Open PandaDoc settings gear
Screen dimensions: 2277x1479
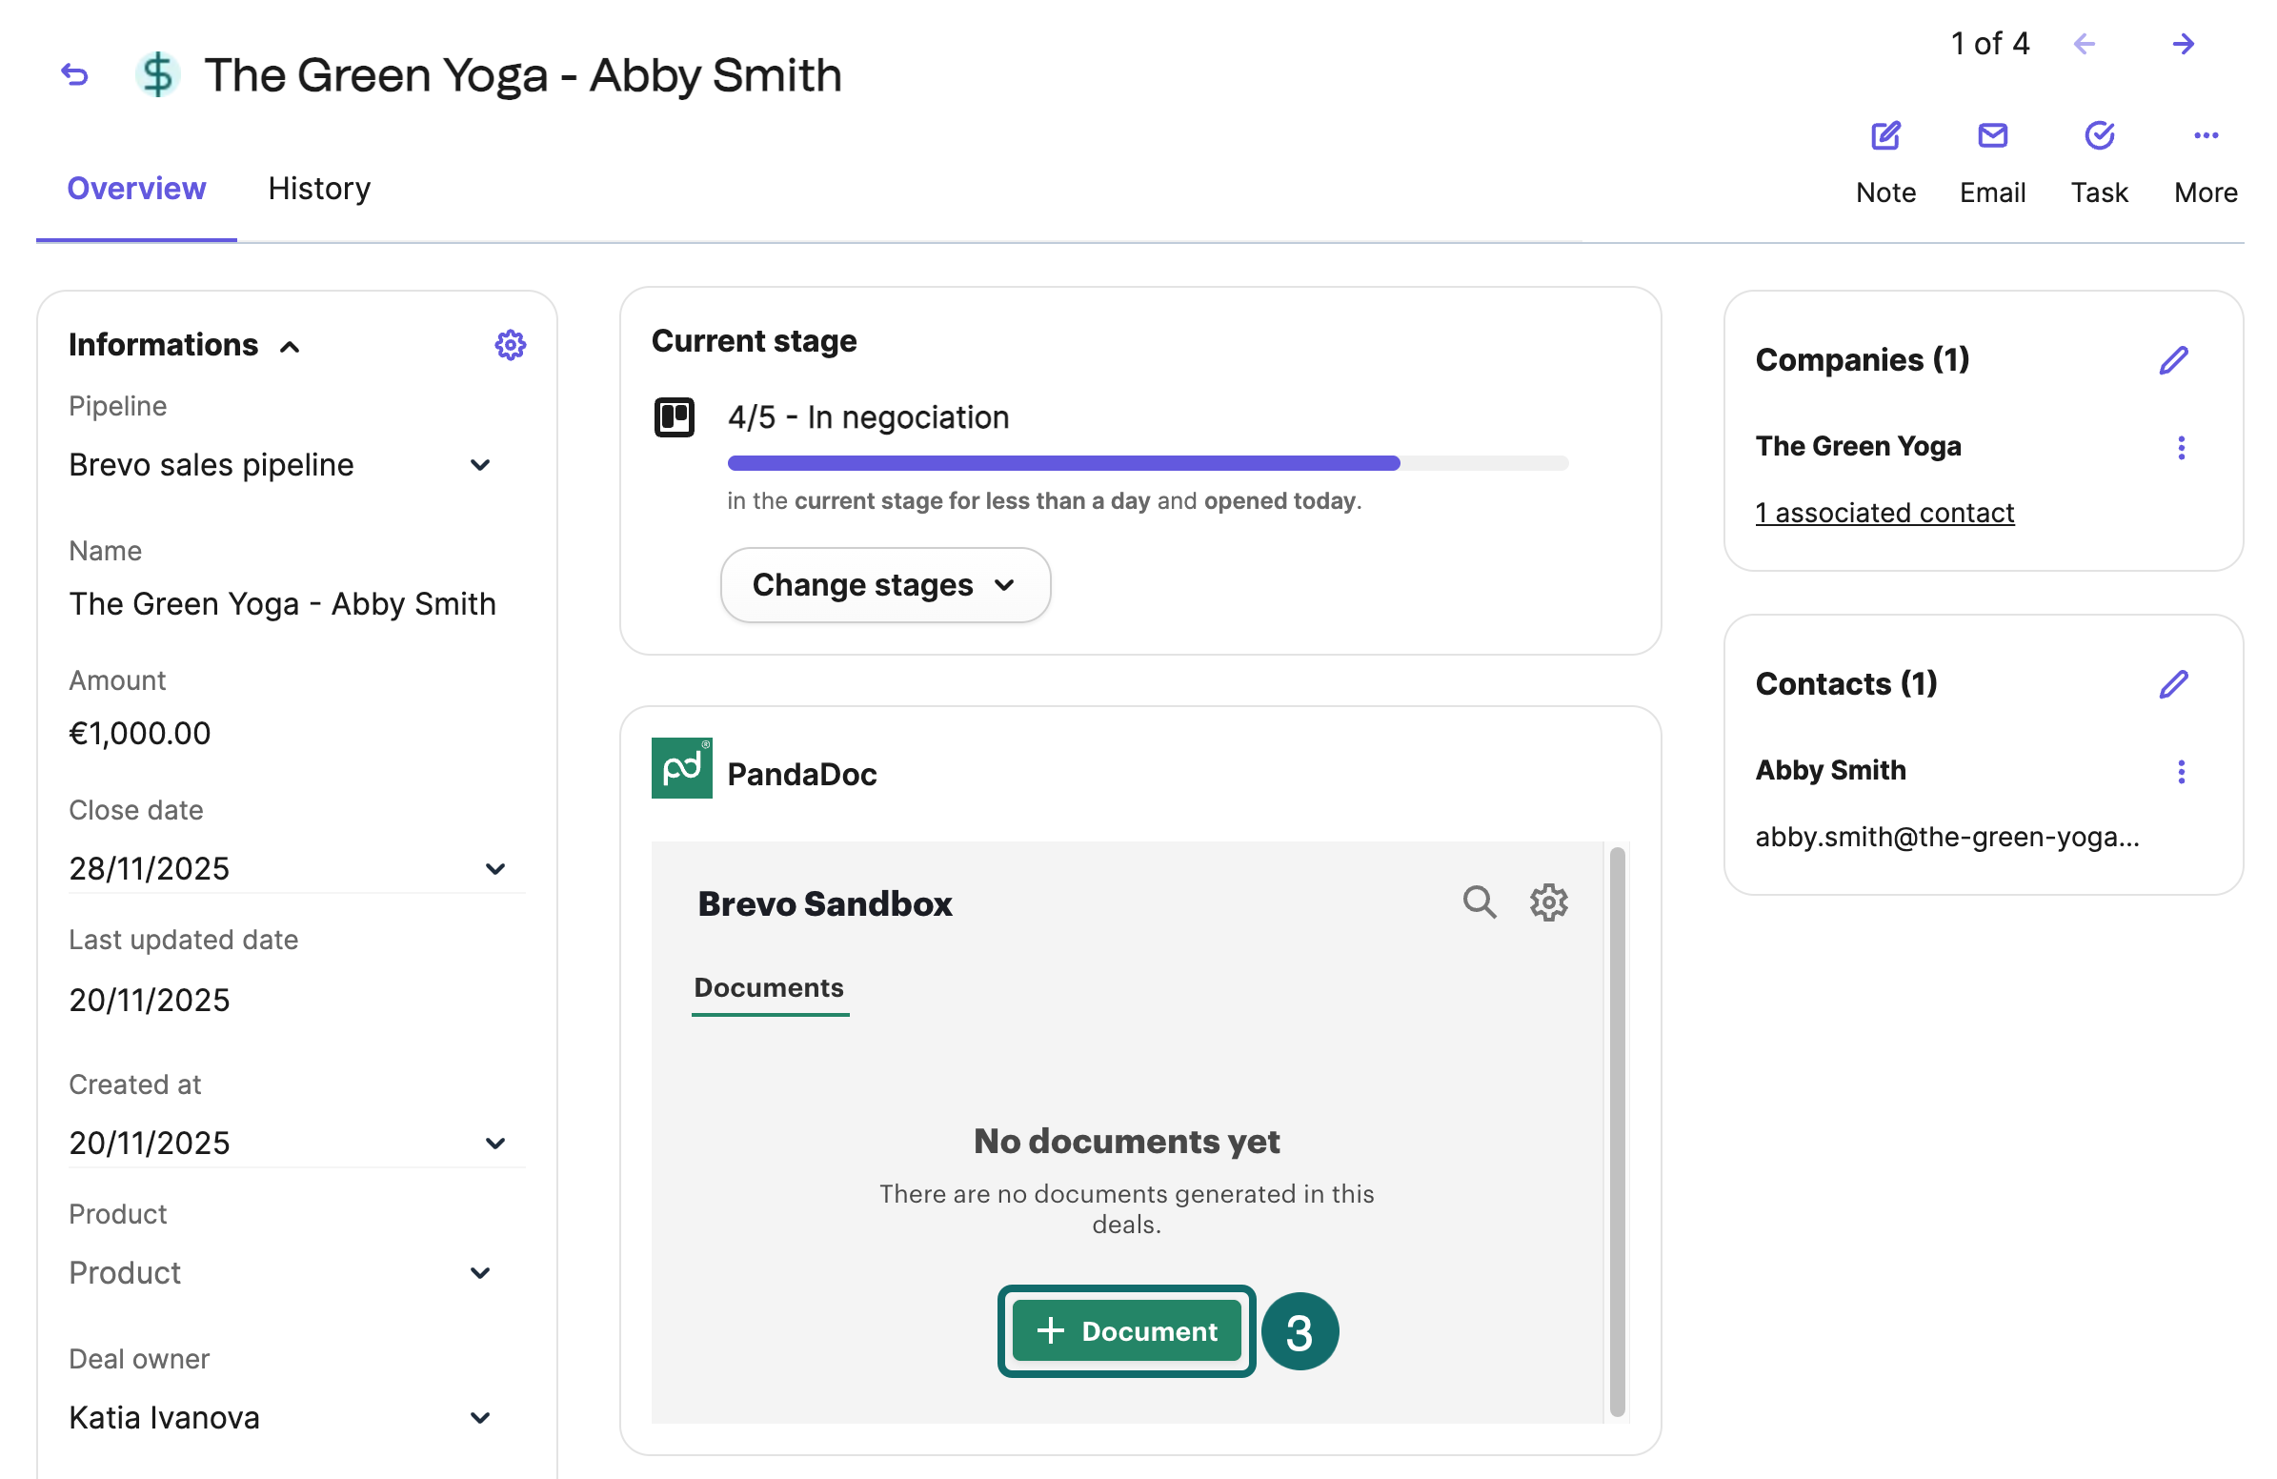pos(1548,902)
